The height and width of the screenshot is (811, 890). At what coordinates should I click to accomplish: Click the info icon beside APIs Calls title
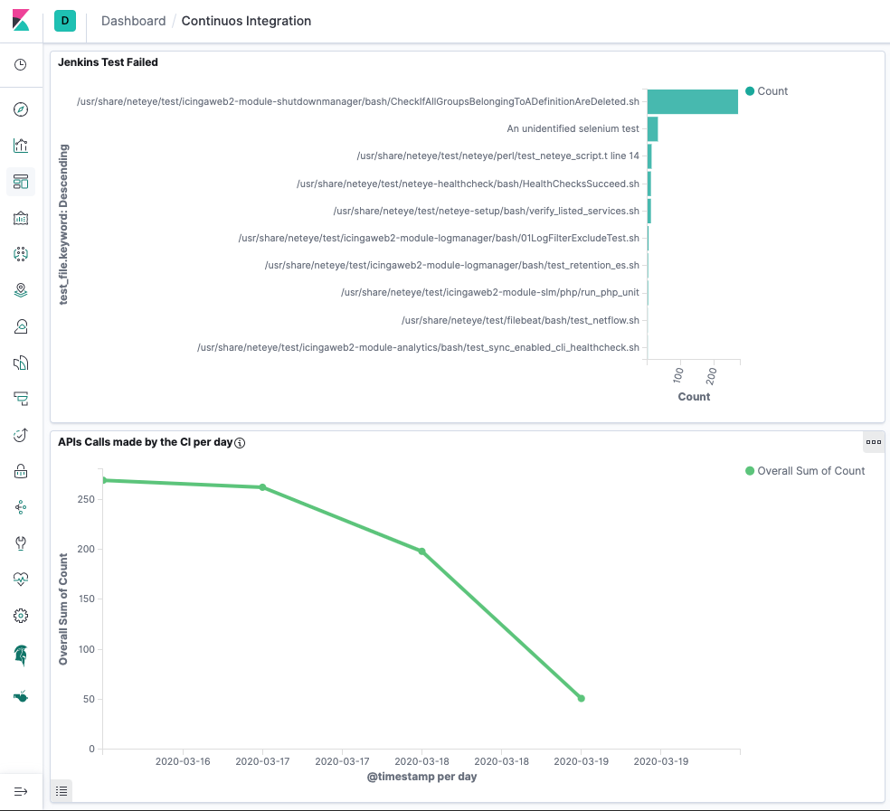(240, 443)
